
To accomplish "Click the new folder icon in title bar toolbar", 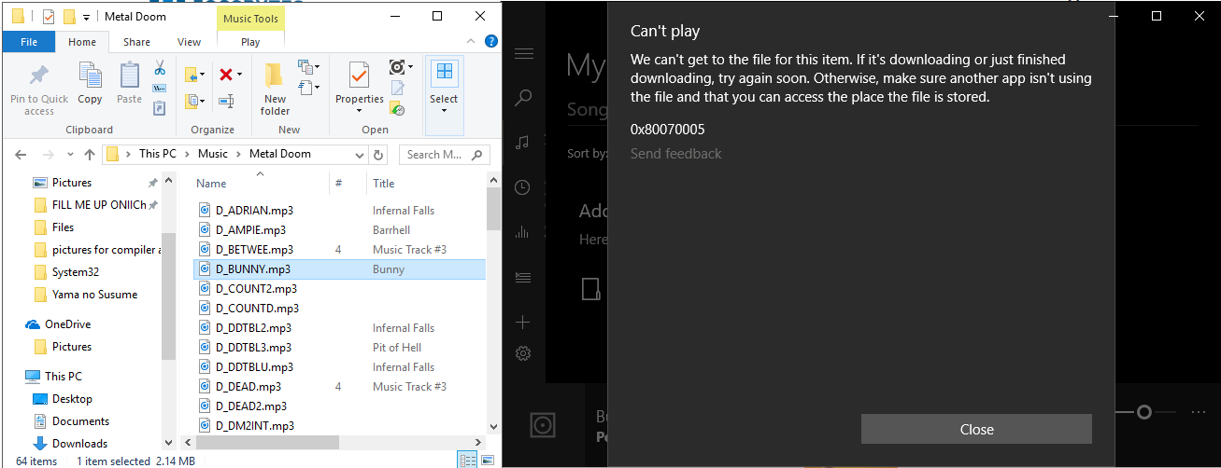I will tap(68, 17).
